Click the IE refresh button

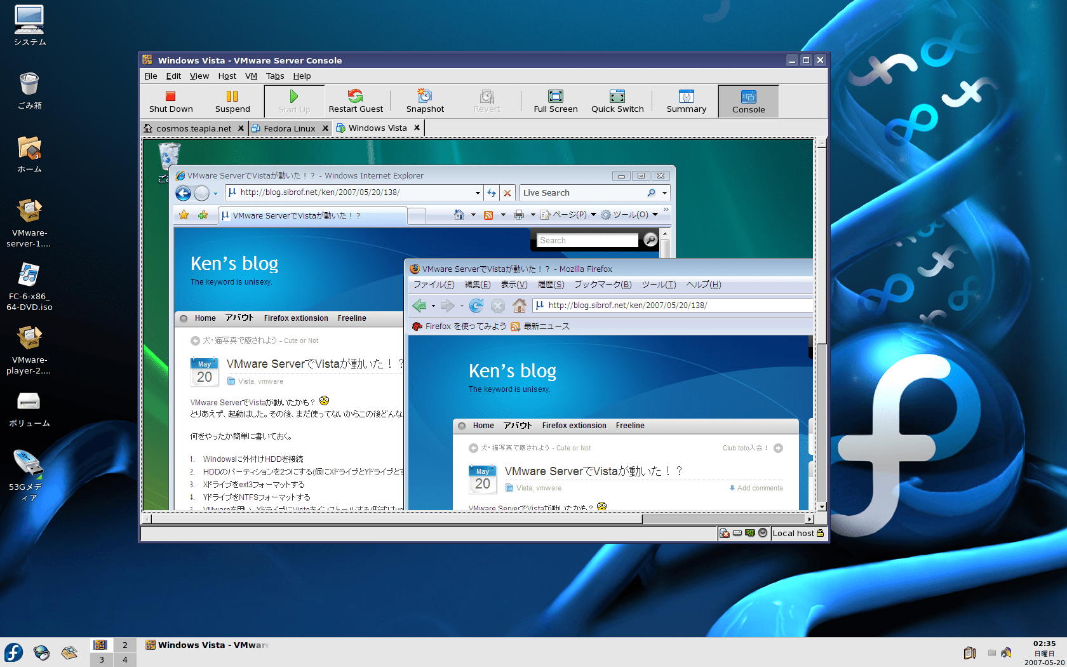(492, 192)
